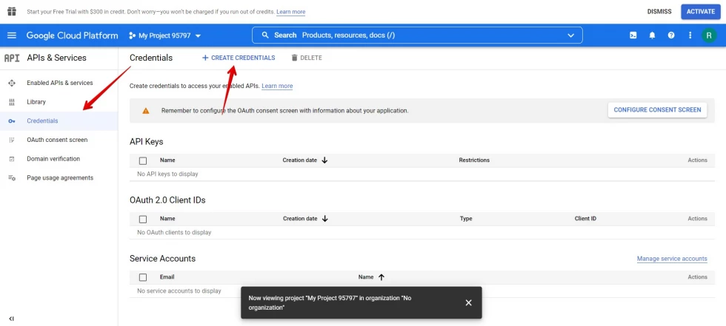The width and height of the screenshot is (726, 326).
Task: Collapse the left sidebar panel
Action: pos(11,319)
